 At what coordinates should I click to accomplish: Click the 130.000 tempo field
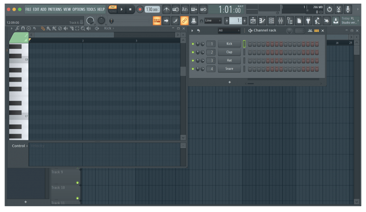pyautogui.click(x=152, y=10)
